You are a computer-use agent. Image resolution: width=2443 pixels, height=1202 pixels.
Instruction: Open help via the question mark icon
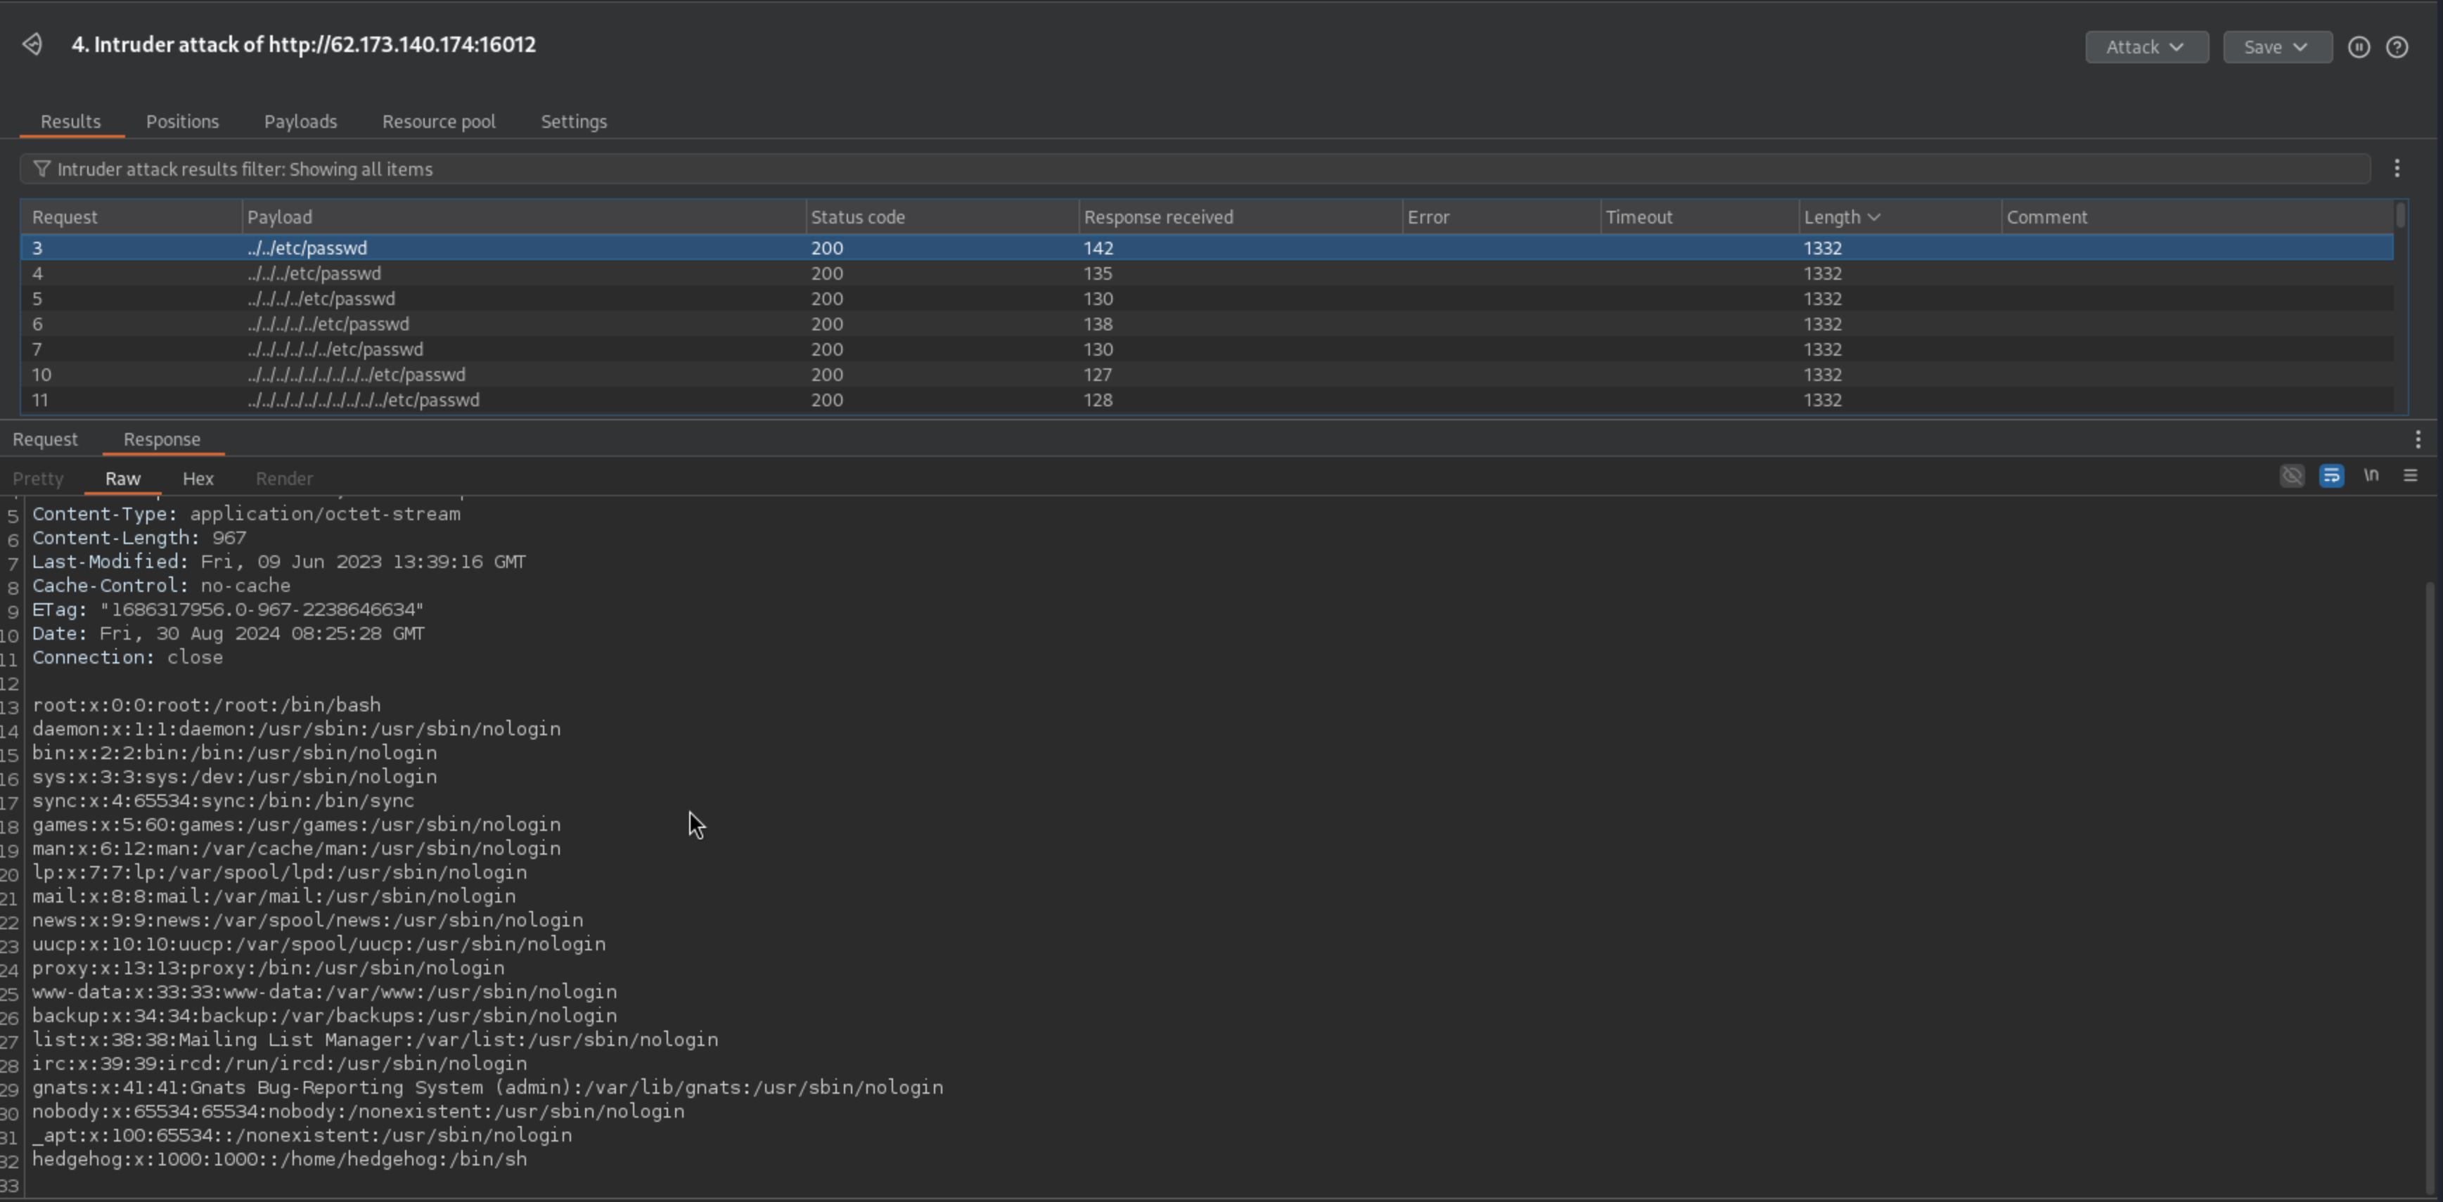pos(2397,47)
